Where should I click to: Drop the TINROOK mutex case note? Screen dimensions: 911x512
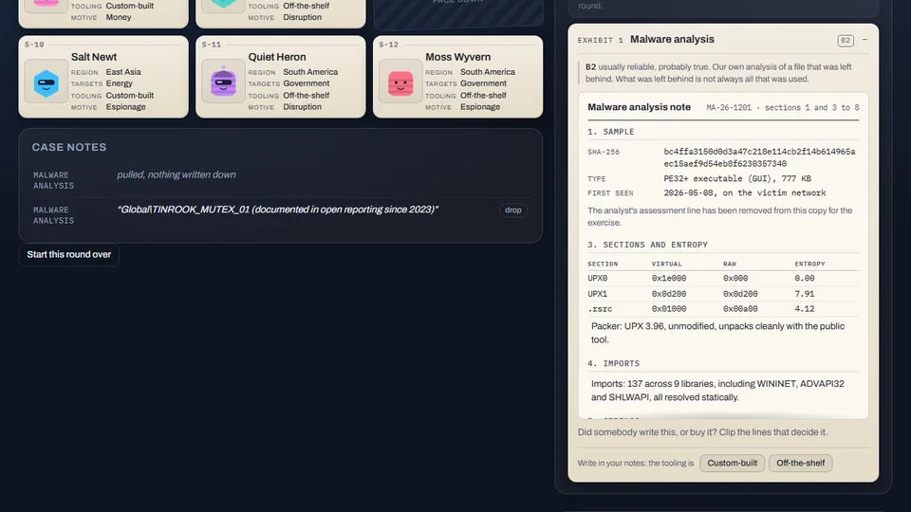coord(513,210)
